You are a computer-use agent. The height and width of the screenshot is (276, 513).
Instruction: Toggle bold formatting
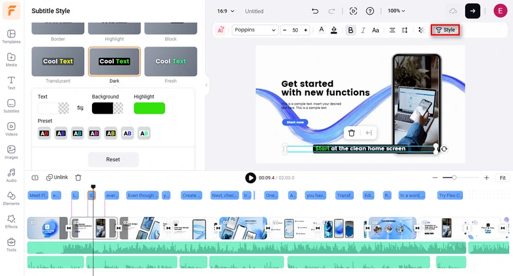coord(351,30)
